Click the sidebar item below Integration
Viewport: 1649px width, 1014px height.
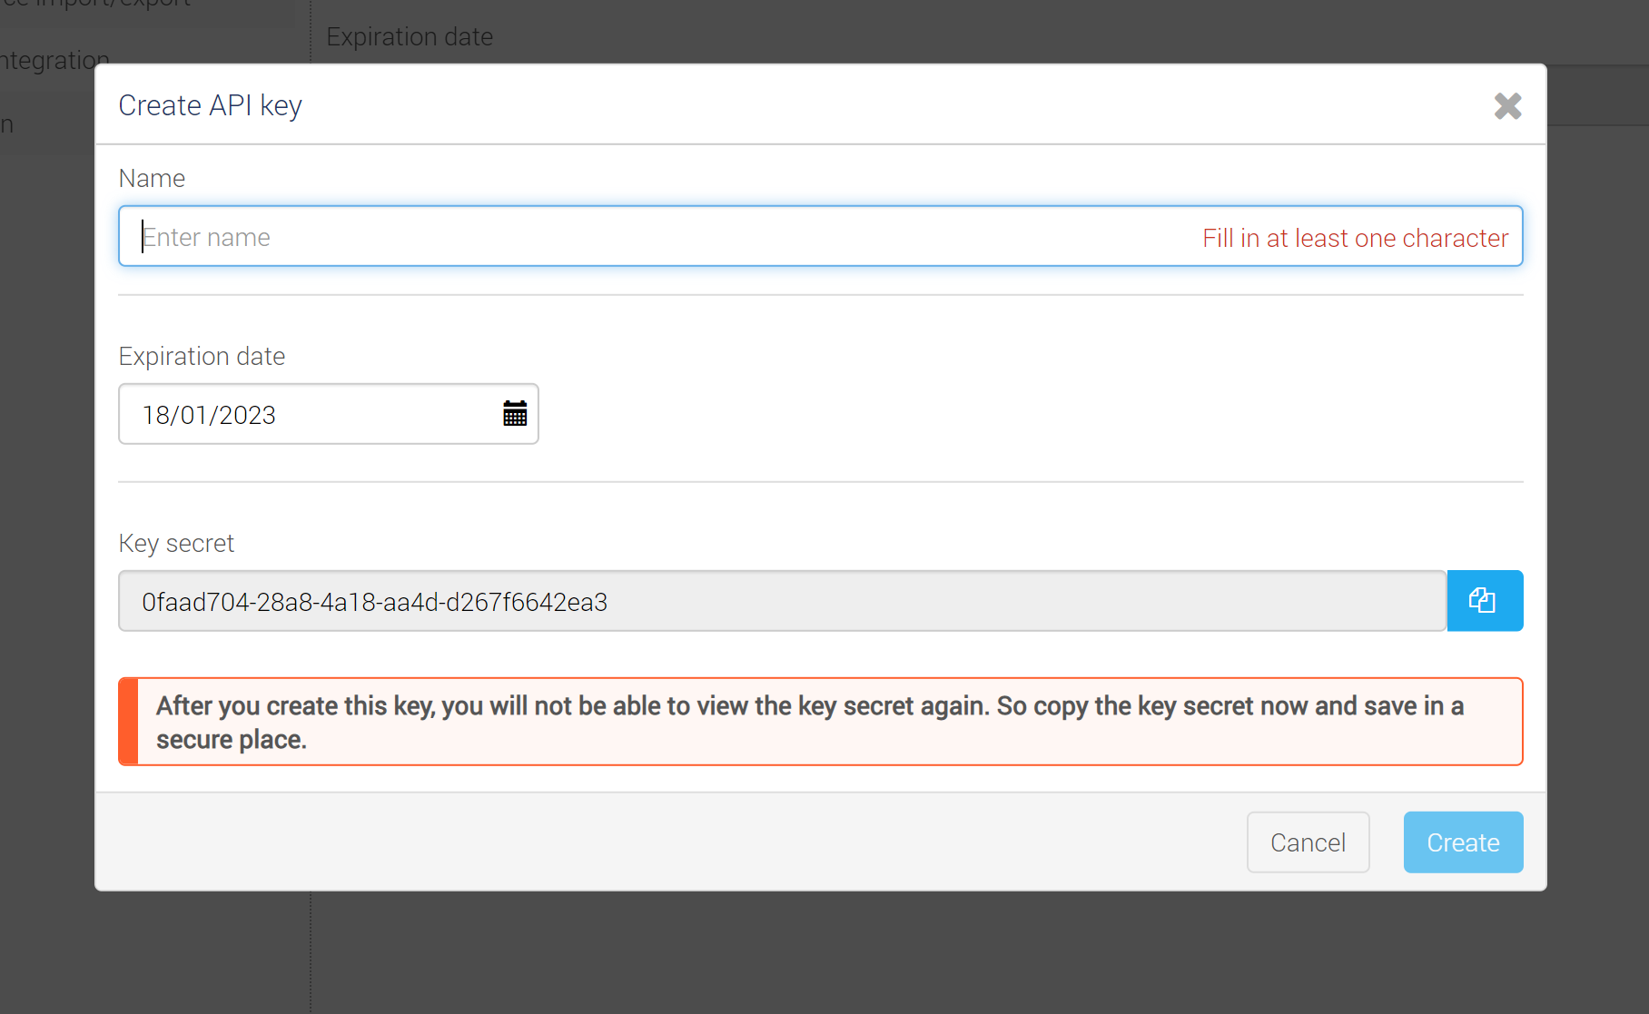(7, 125)
